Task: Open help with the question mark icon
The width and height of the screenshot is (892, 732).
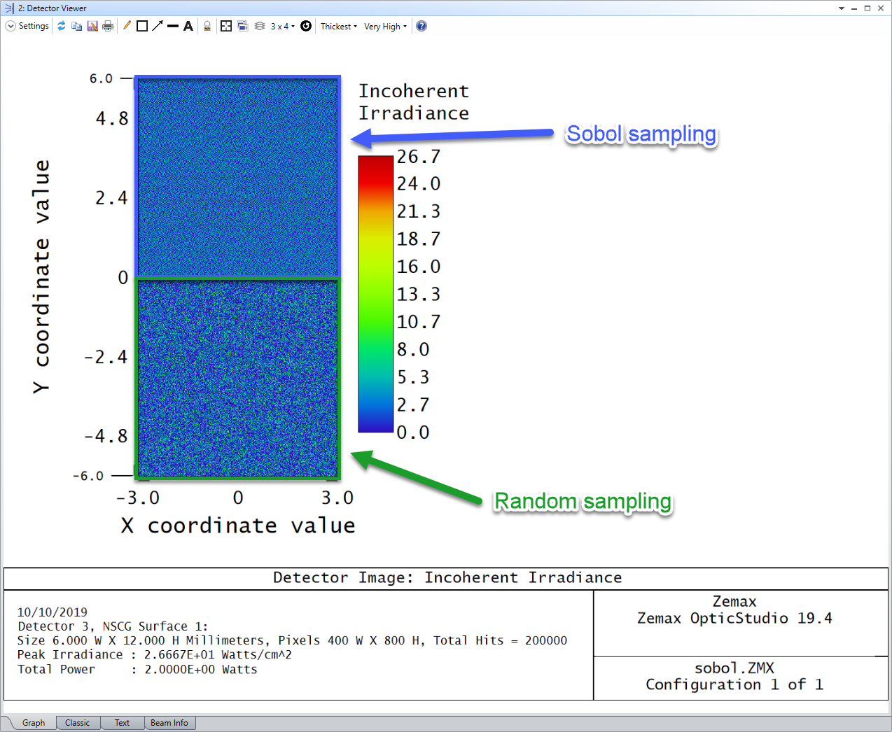Action: 421,26
